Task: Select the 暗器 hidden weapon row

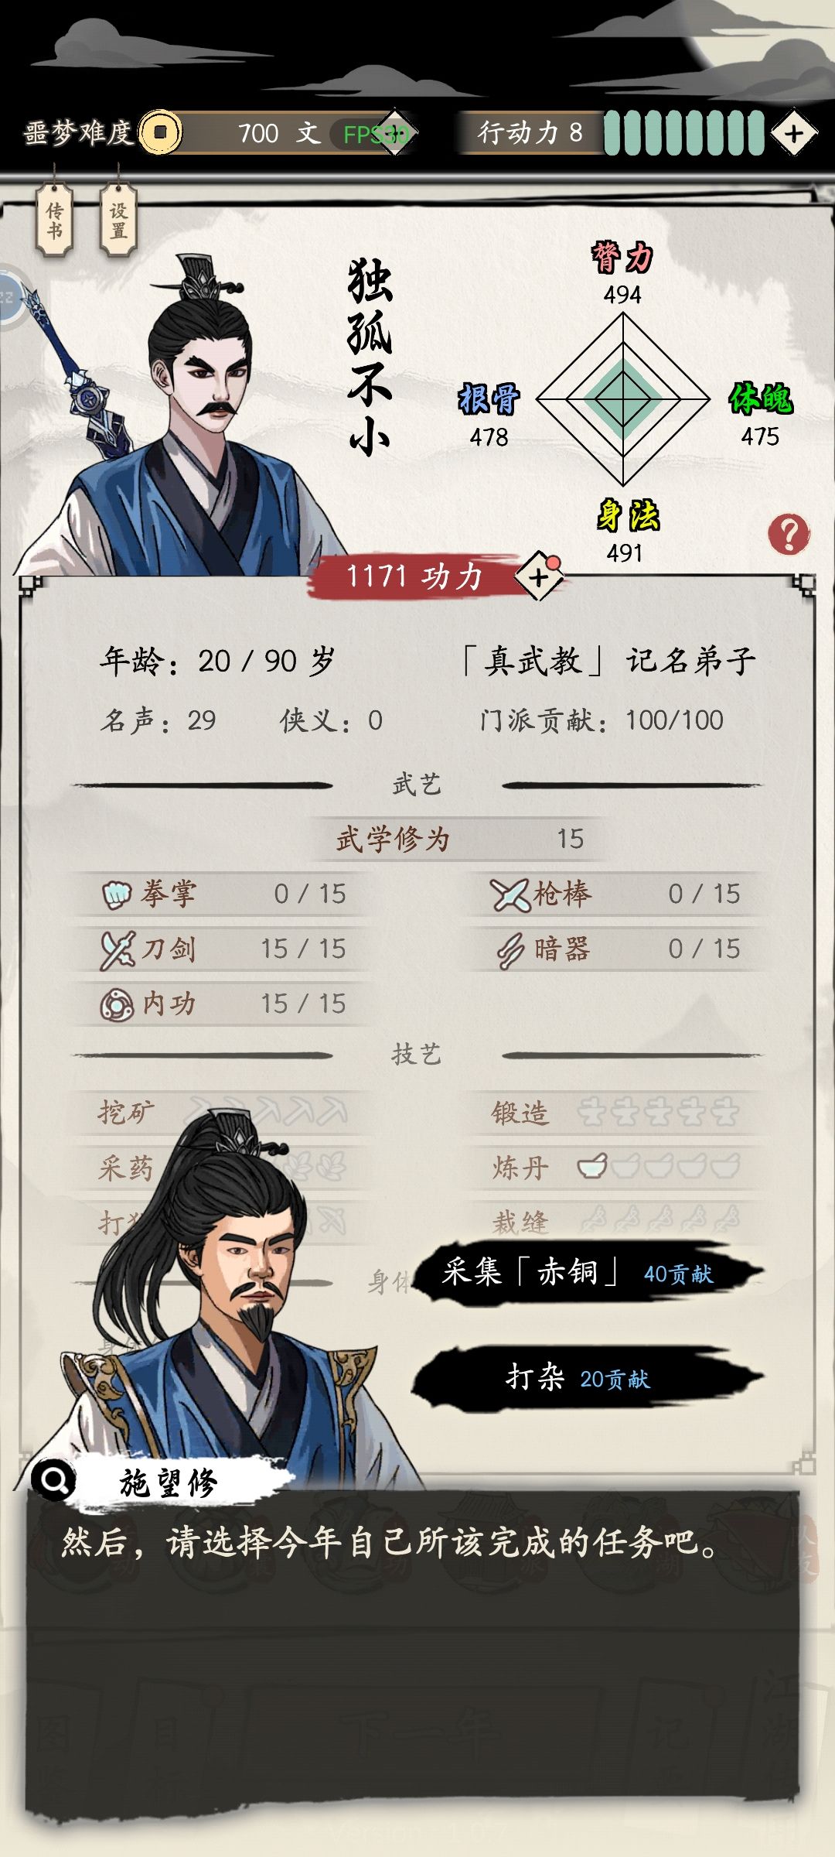Action: tap(616, 949)
